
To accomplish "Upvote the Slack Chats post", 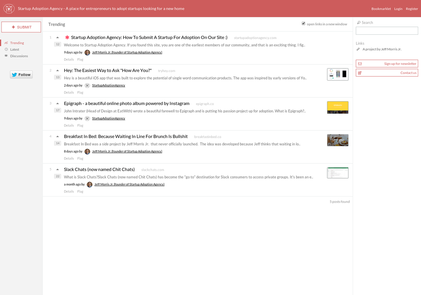I will [58, 169].
